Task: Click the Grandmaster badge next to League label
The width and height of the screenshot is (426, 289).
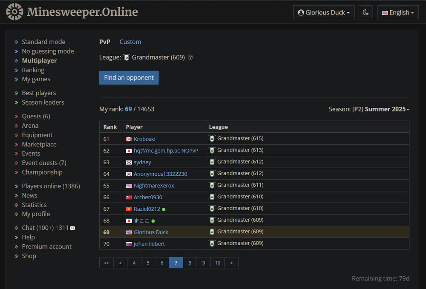Action: pos(127,57)
